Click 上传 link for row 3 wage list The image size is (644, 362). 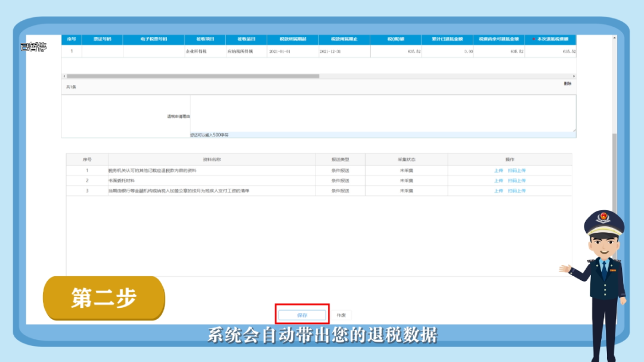498,191
